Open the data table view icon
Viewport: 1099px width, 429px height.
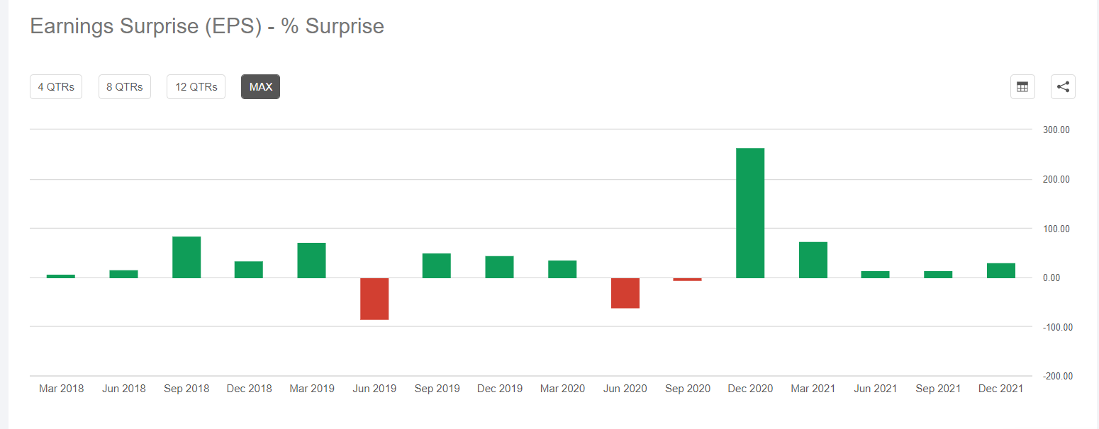click(x=1022, y=87)
